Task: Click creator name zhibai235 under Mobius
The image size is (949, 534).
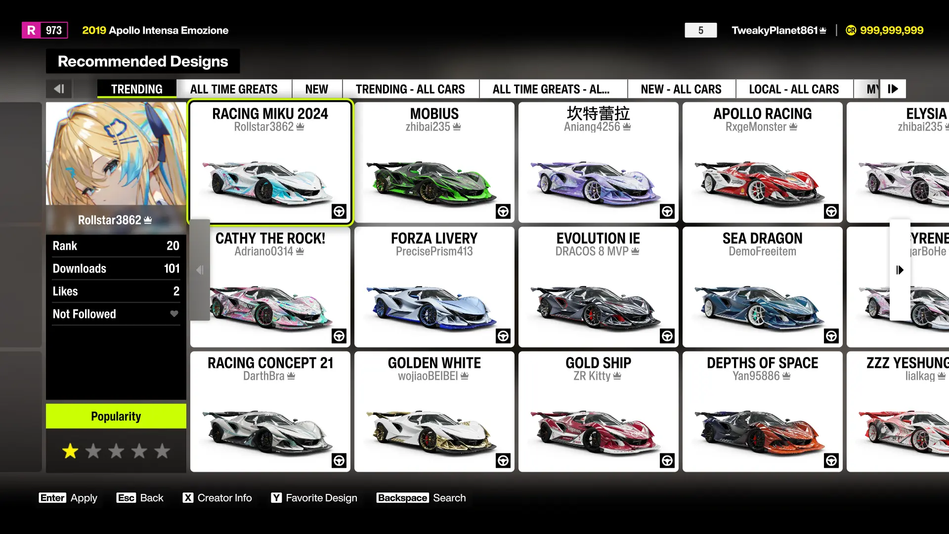Action: (428, 127)
